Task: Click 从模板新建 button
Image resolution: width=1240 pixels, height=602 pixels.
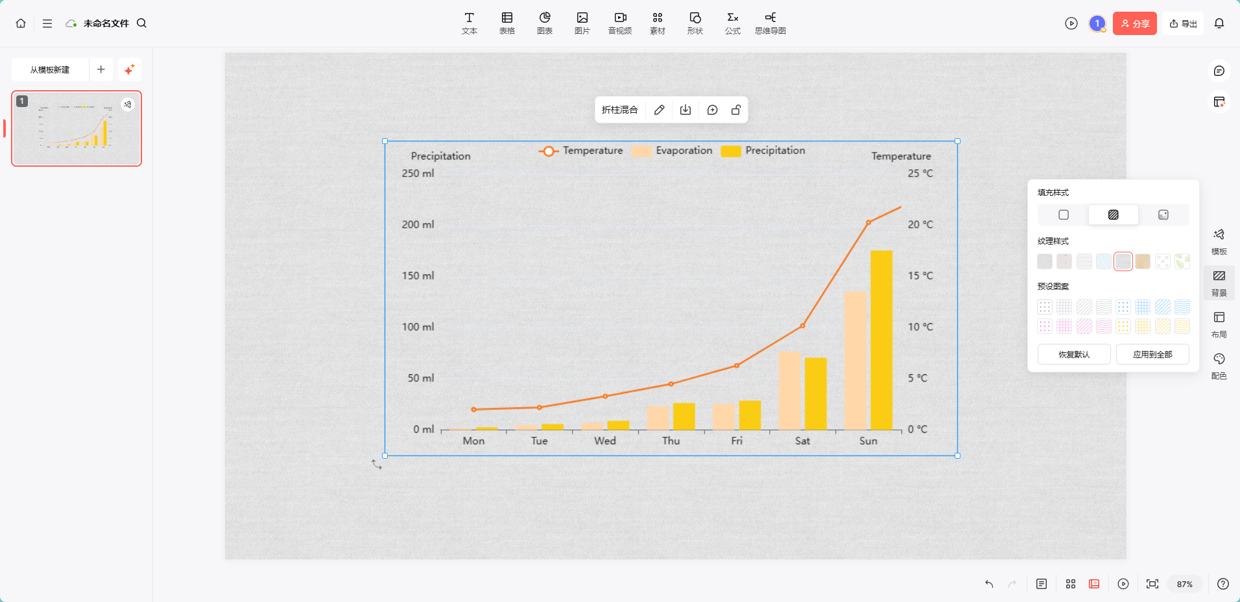Action: [x=50, y=69]
